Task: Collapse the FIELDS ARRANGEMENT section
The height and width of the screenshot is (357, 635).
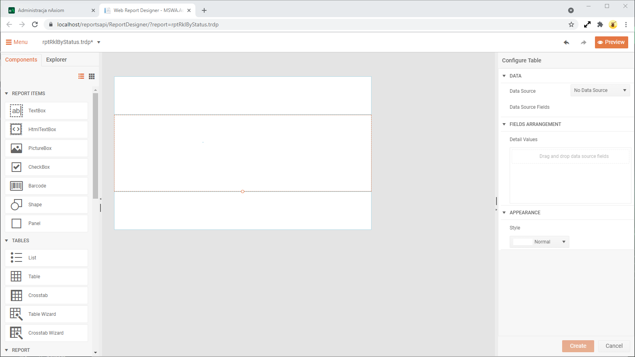Action: [x=504, y=124]
